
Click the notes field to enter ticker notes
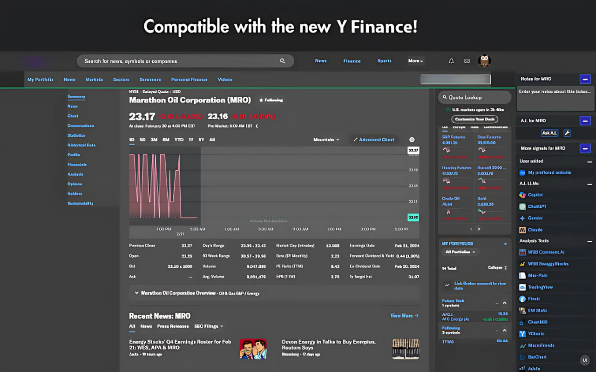pyautogui.click(x=555, y=98)
